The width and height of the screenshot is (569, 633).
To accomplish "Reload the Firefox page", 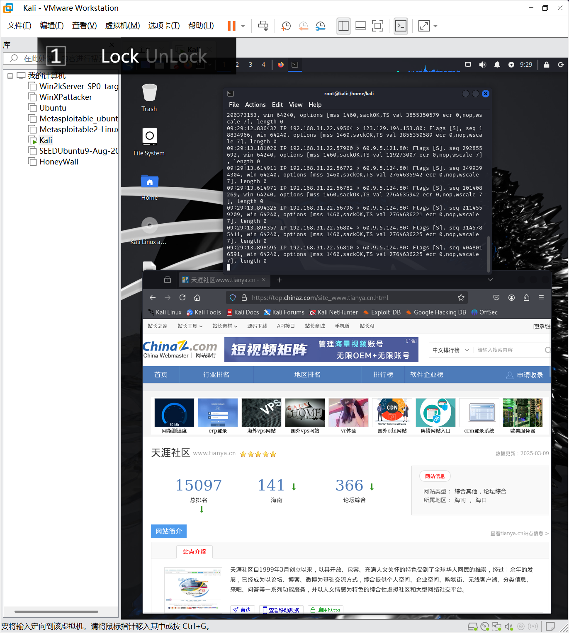I will pyautogui.click(x=182, y=297).
